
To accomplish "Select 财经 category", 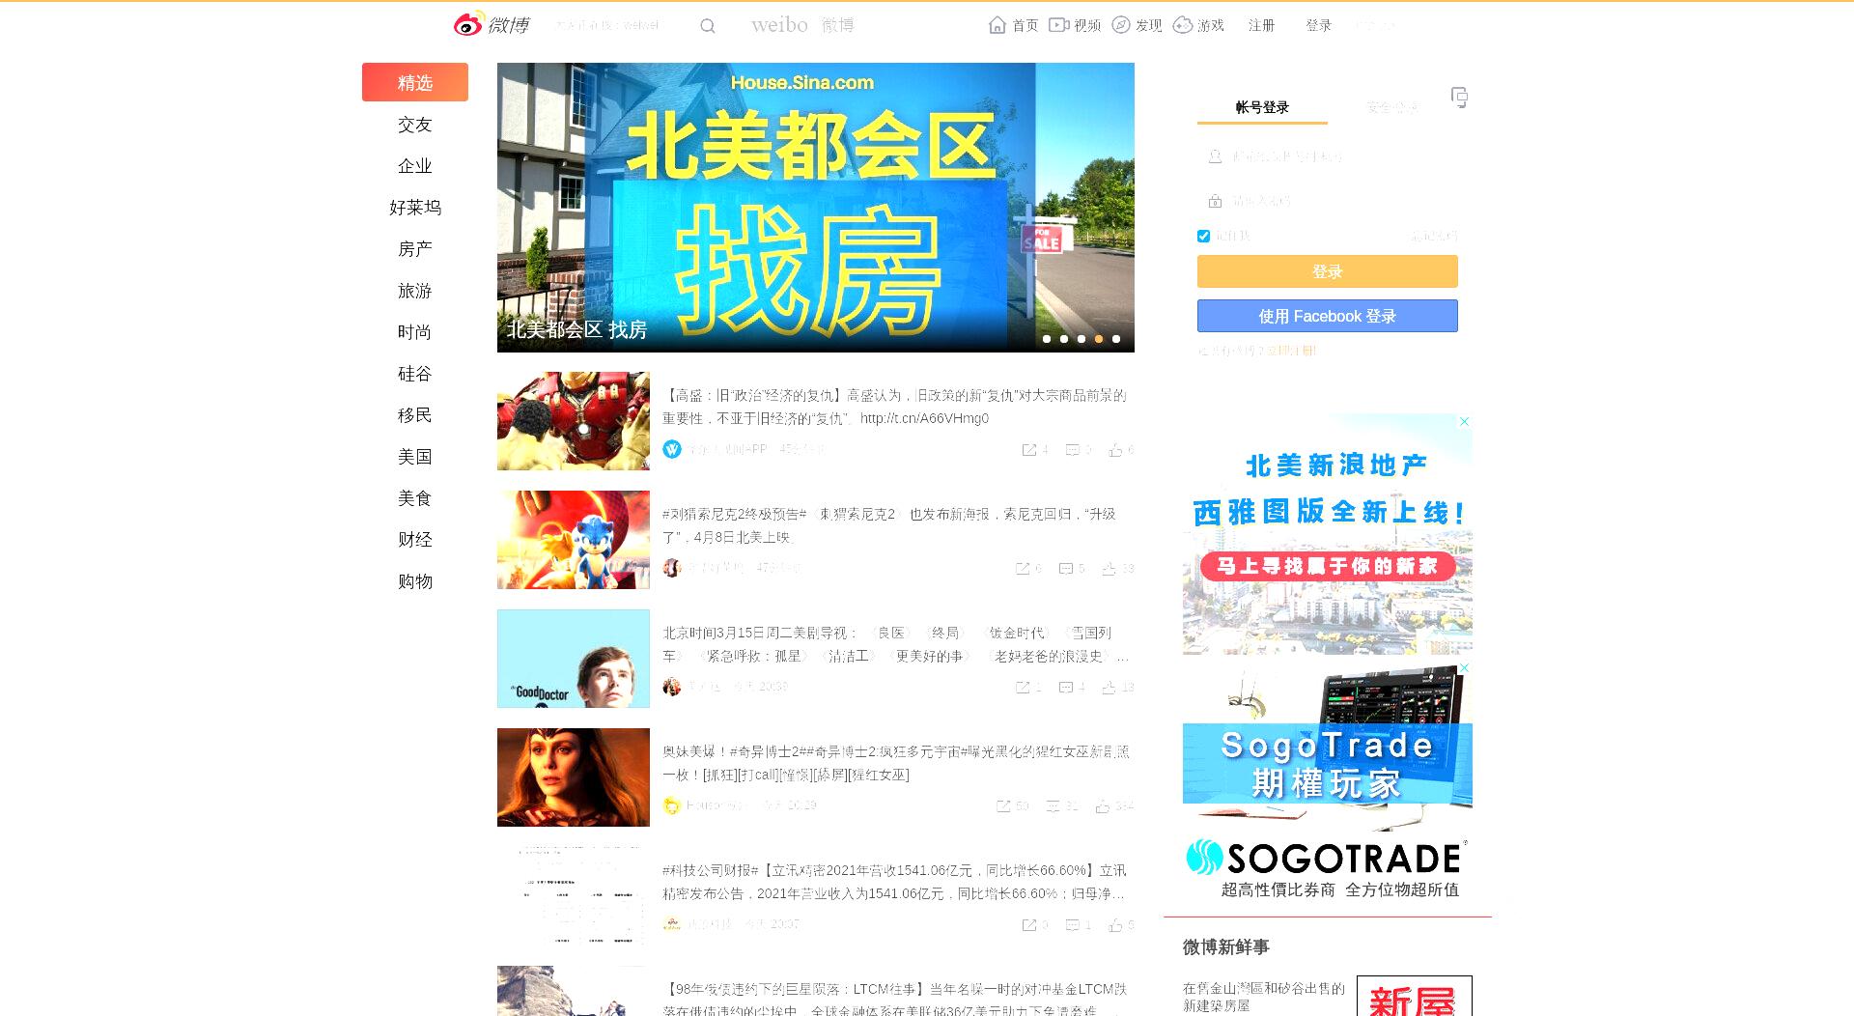I will point(415,540).
